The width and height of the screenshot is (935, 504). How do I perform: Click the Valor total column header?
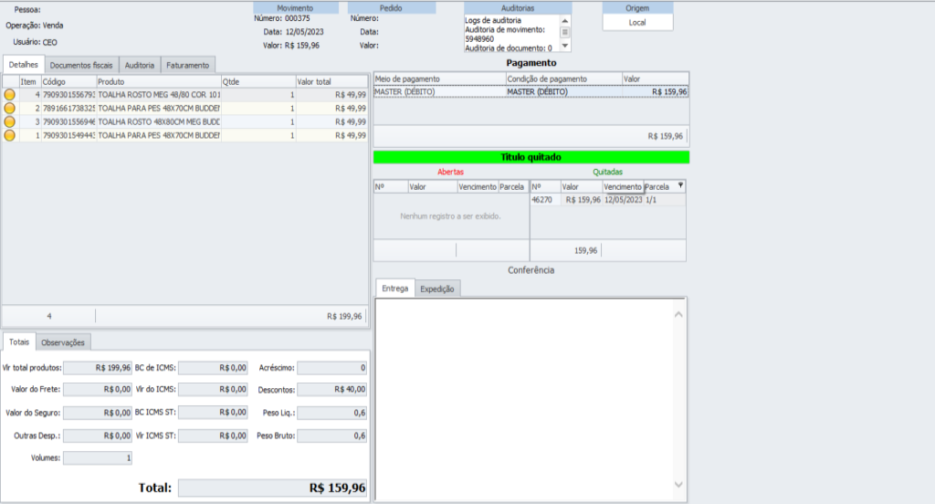point(331,81)
